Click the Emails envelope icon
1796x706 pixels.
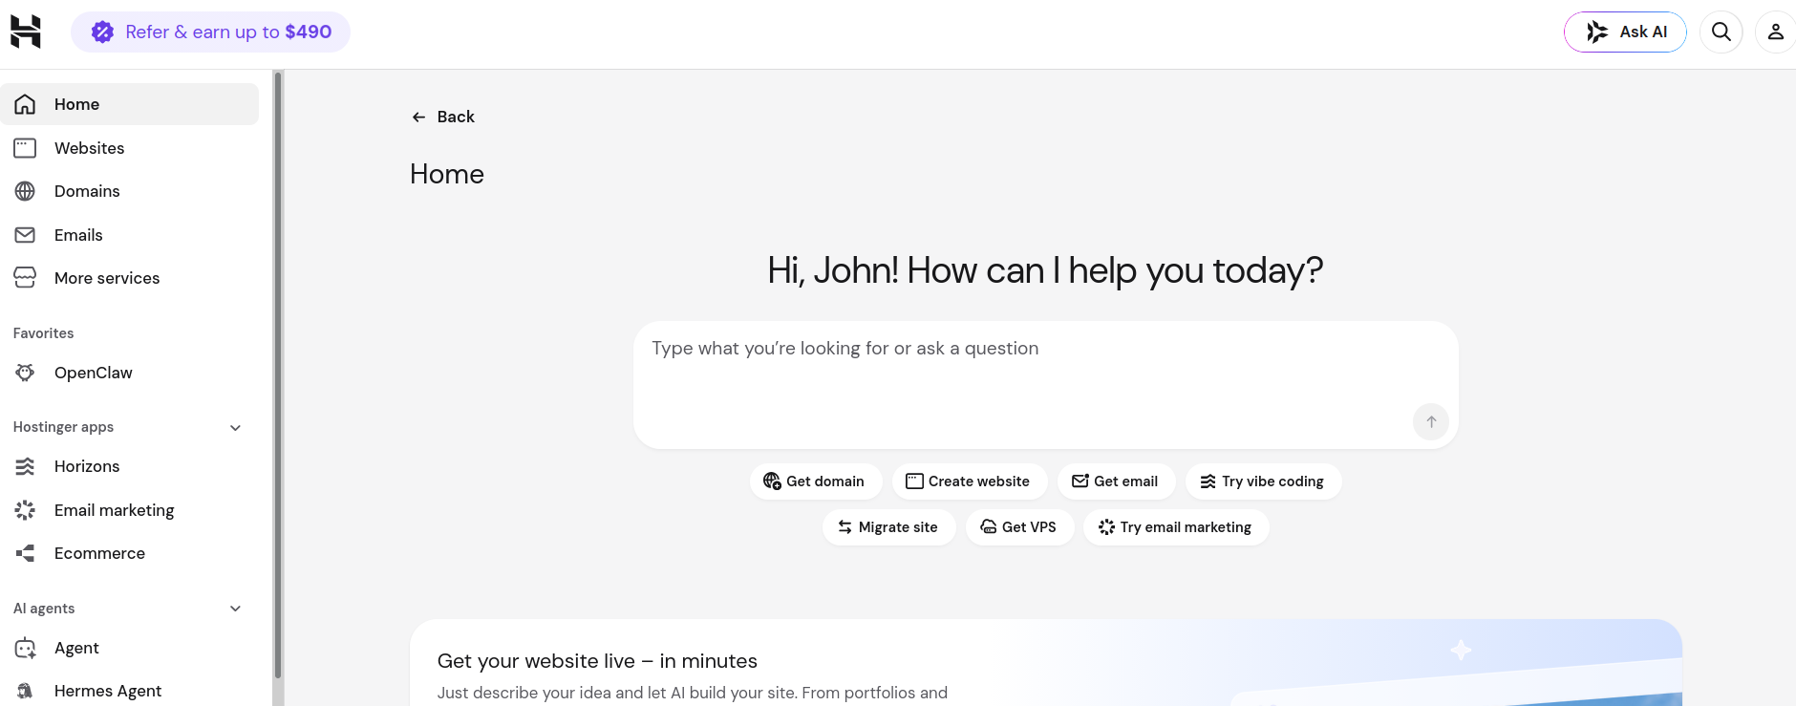point(25,235)
